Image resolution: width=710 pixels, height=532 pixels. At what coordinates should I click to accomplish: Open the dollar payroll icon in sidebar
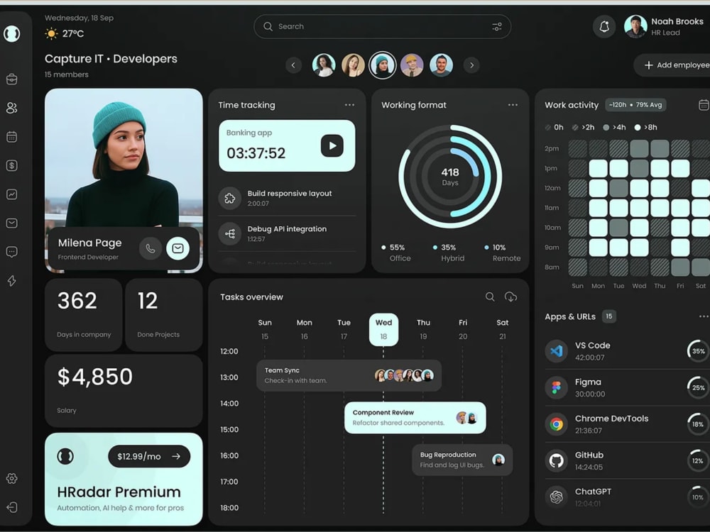tap(12, 165)
